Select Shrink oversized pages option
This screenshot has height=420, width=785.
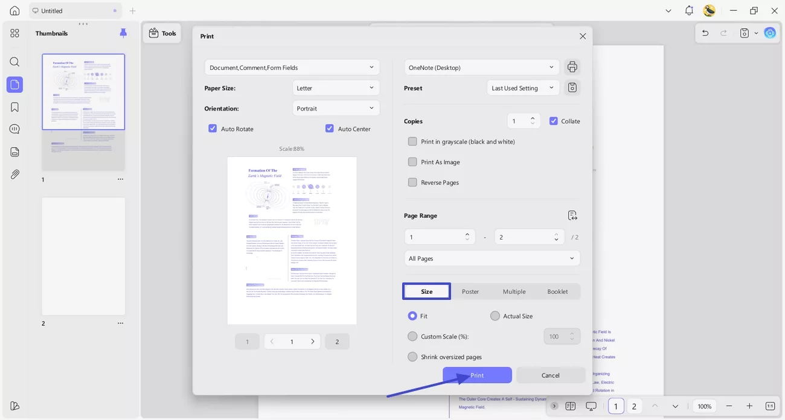pyautogui.click(x=412, y=357)
